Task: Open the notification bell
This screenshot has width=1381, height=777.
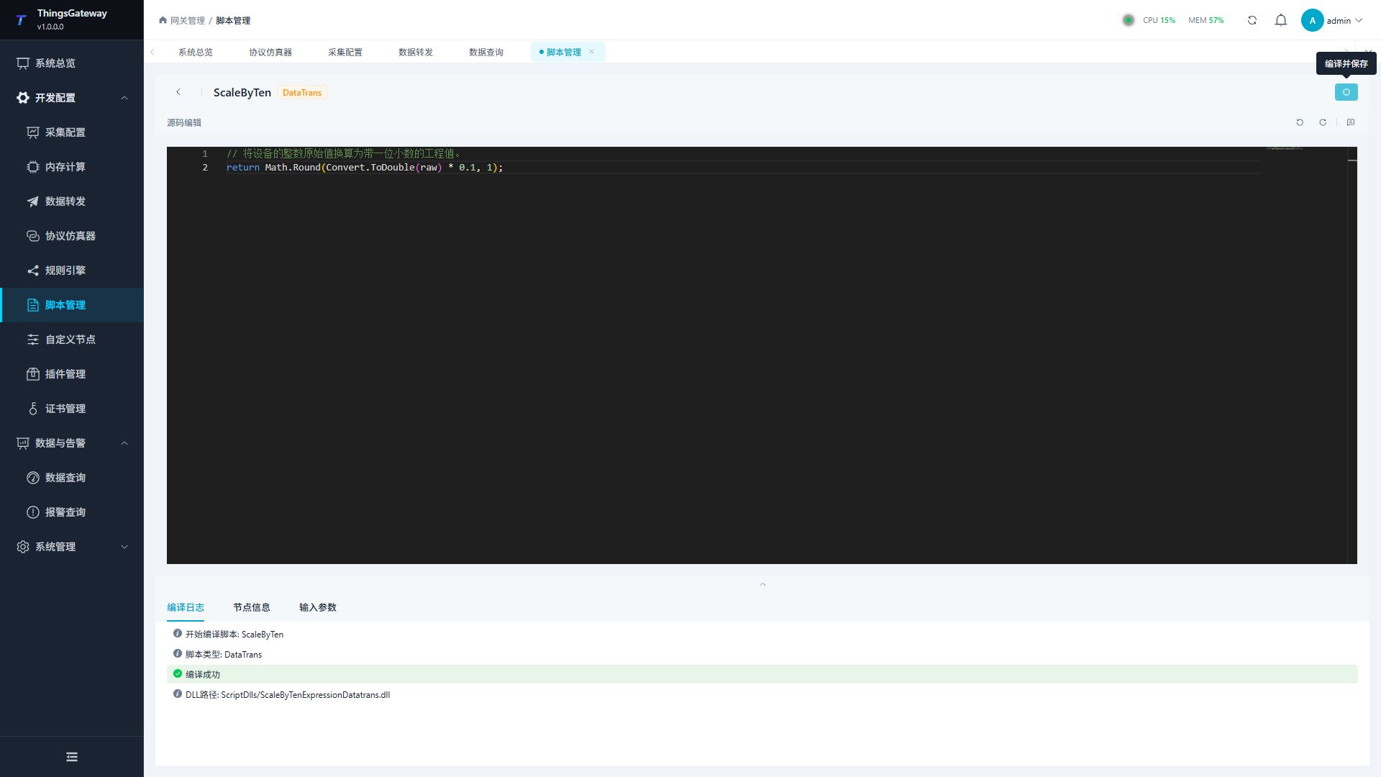Action: click(x=1281, y=20)
